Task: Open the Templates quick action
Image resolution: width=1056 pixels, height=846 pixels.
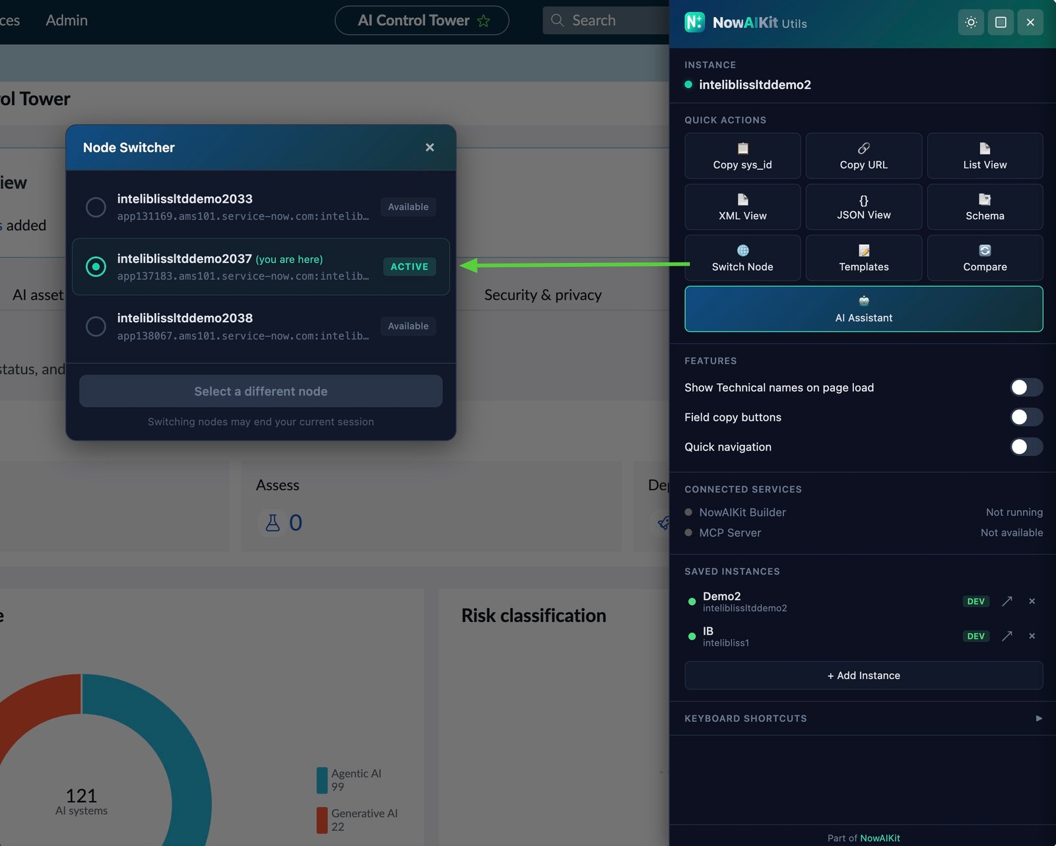Action: pyautogui.click(x=863, y=258)
